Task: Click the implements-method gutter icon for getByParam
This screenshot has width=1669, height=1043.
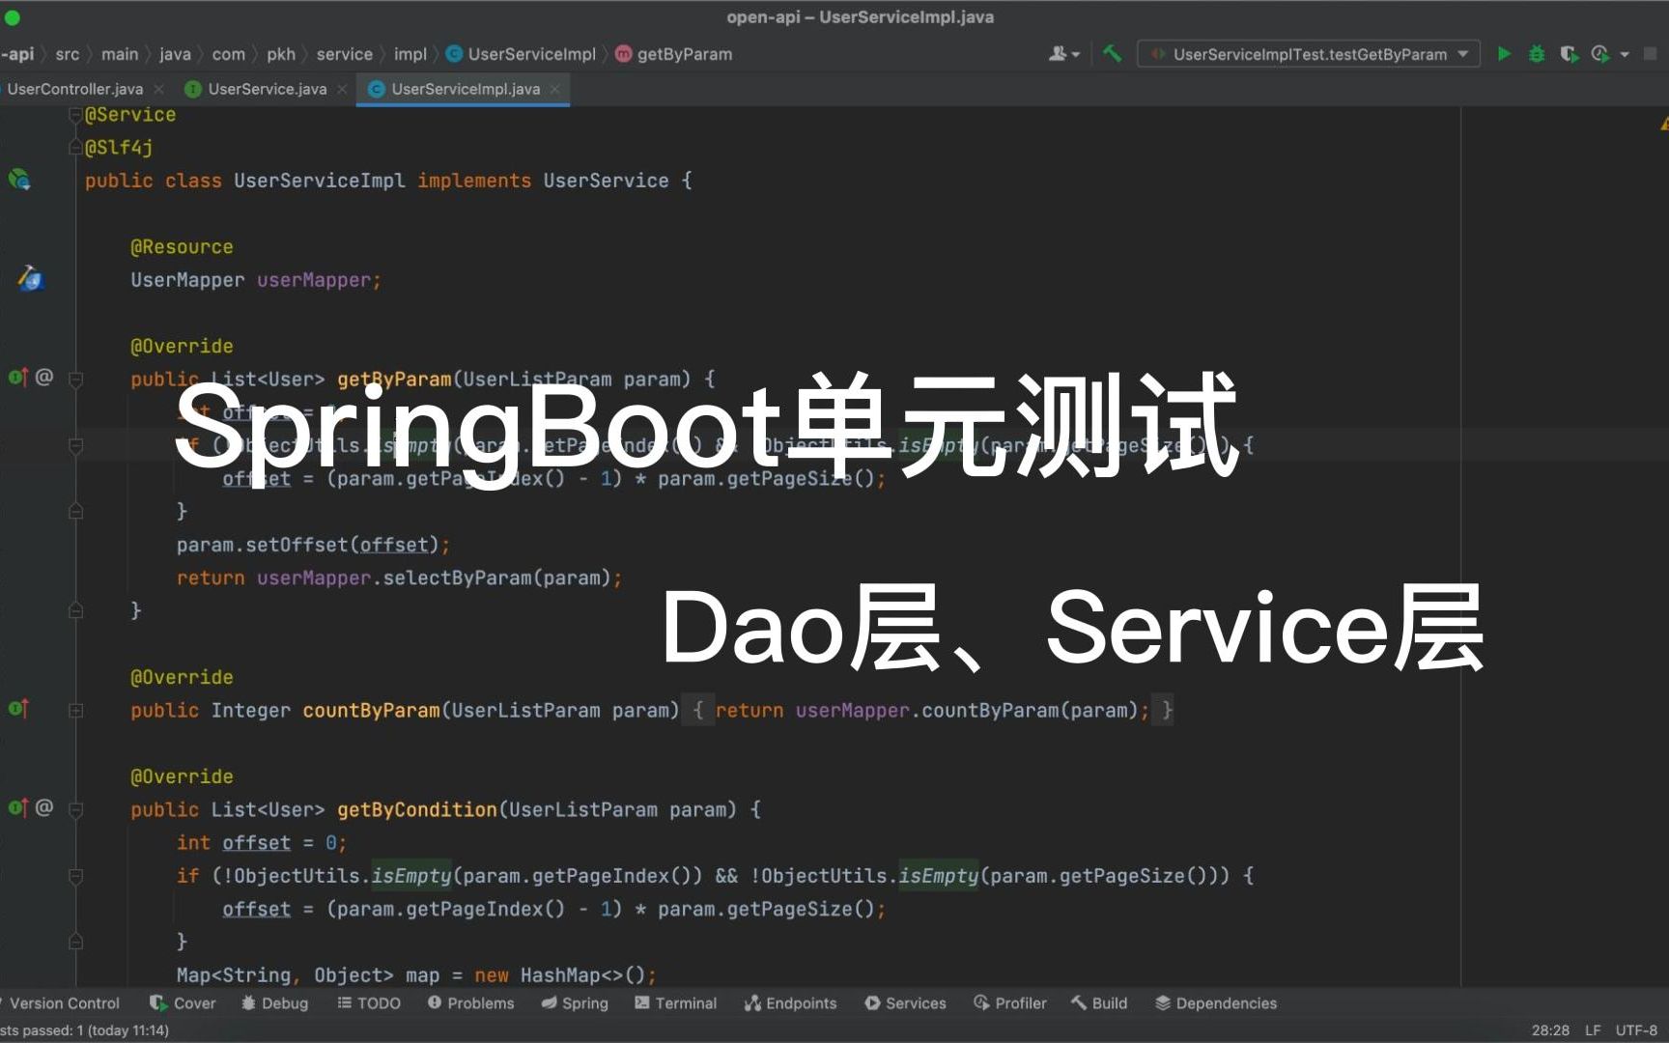Action: coord(17,378)
